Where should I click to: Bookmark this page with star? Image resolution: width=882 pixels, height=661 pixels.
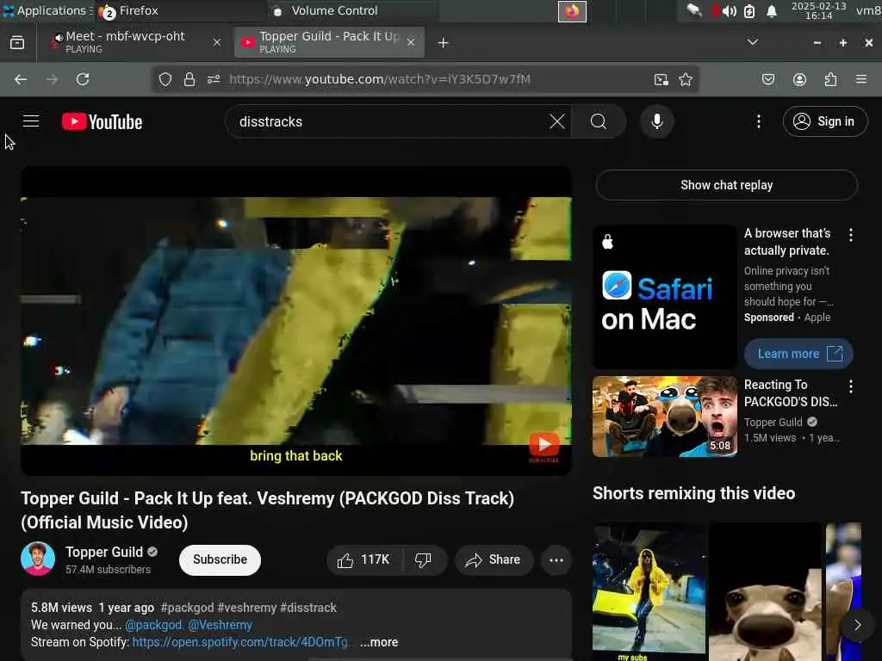(685, 79)
